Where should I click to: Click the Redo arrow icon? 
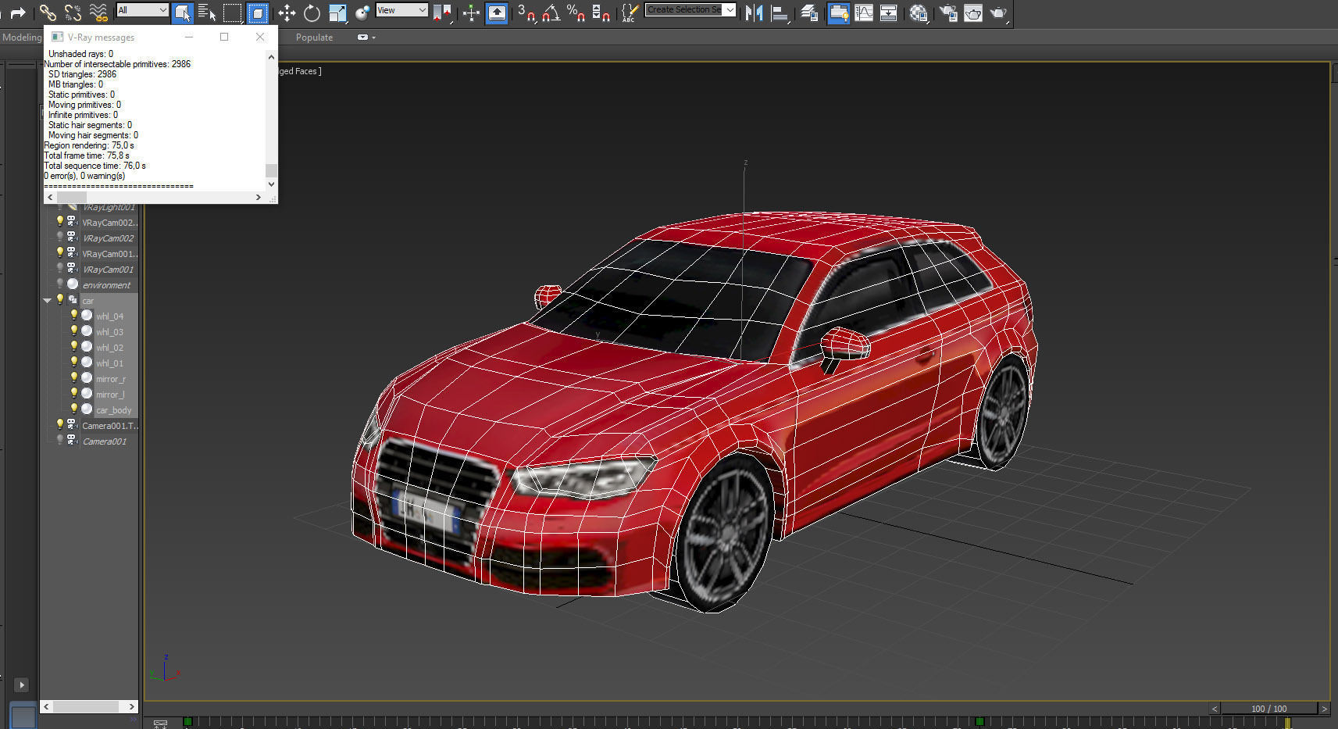click(18, 13)
